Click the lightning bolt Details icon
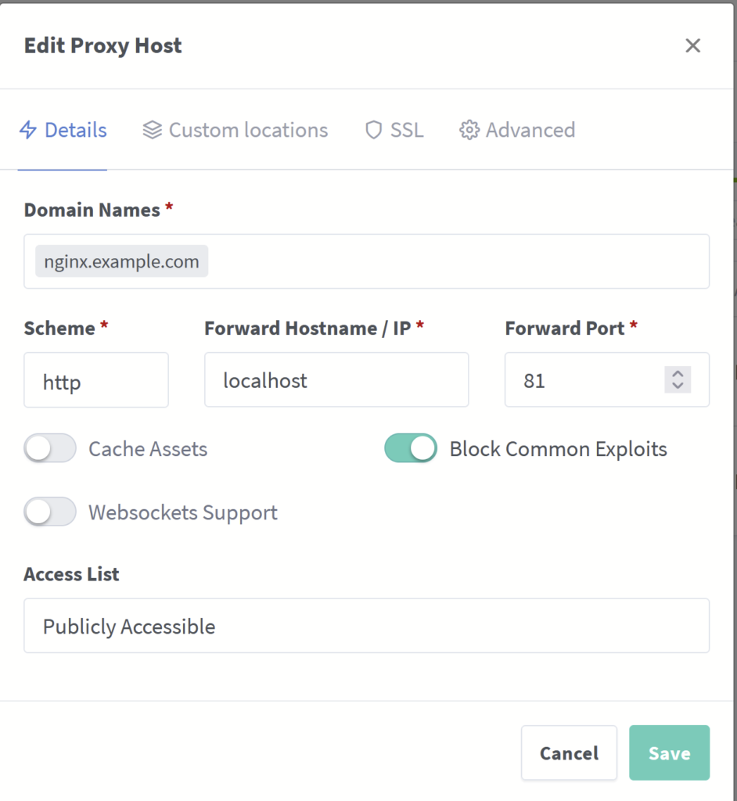The width and height of the screenshot is (737, 801). tap(27, 130)
